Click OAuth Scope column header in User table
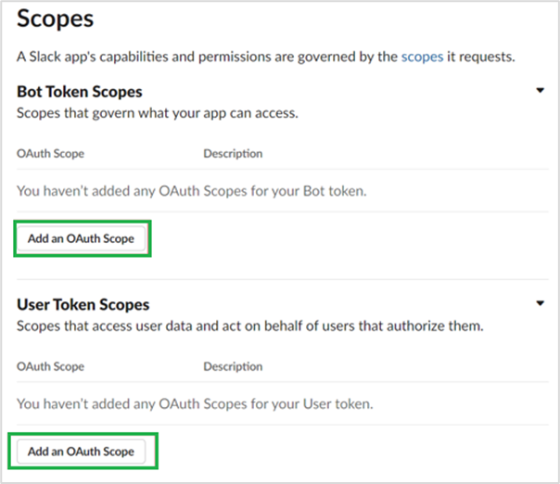This screenshot has width=560, height=484. coord(51,367)
